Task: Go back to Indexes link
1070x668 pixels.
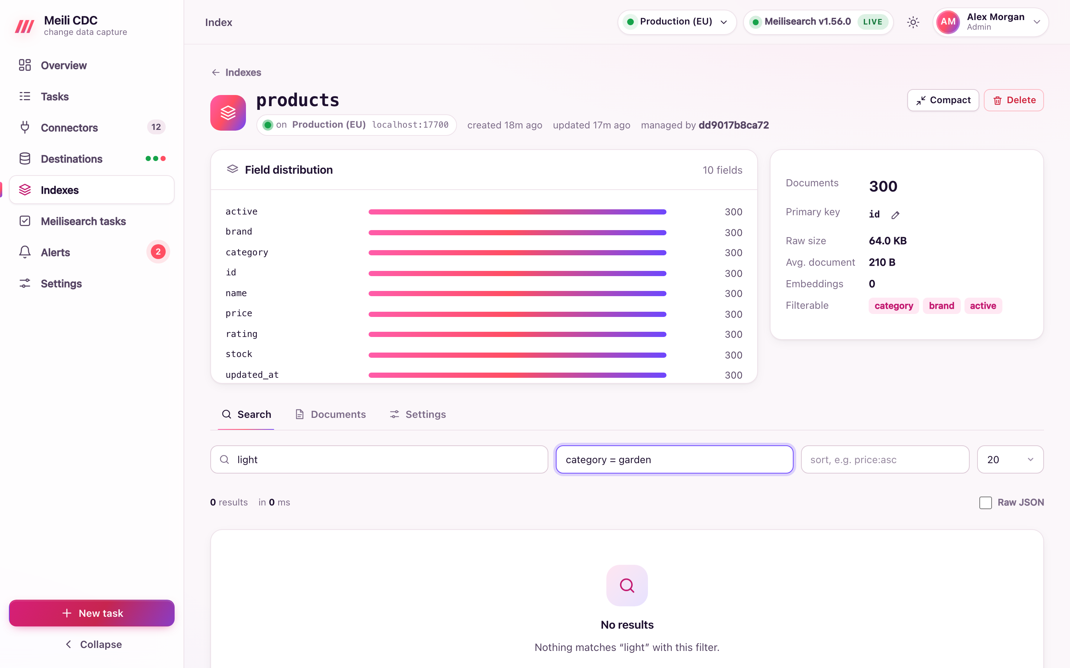Action: click(236, 72)
